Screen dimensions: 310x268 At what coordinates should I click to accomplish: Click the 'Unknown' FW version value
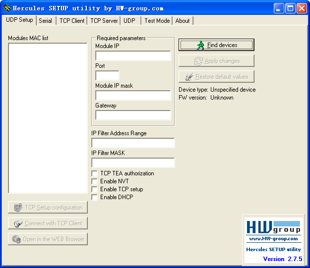(x=222, y=98)
